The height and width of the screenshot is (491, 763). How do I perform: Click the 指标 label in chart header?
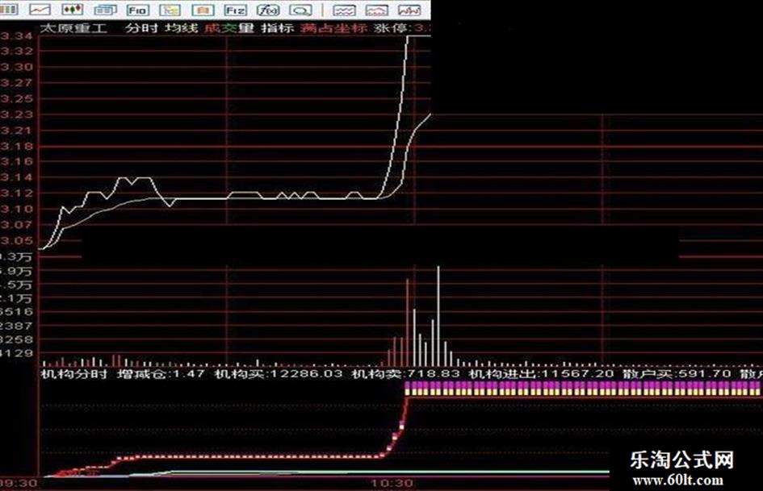(x=278, y=27)
